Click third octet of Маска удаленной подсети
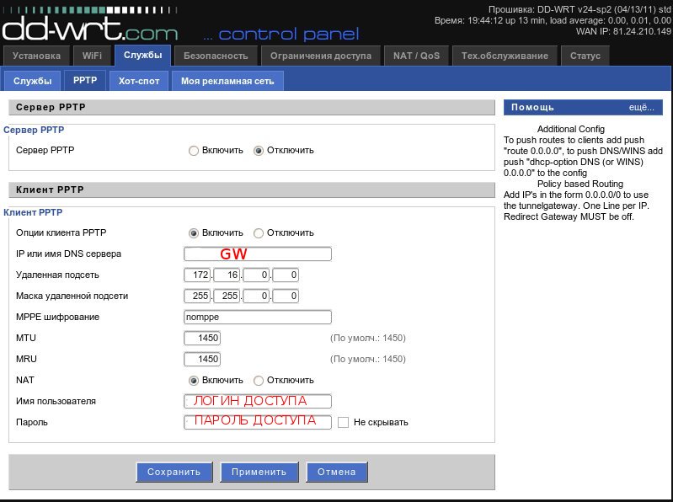This screenshot has width=673, height=502. 256,296
